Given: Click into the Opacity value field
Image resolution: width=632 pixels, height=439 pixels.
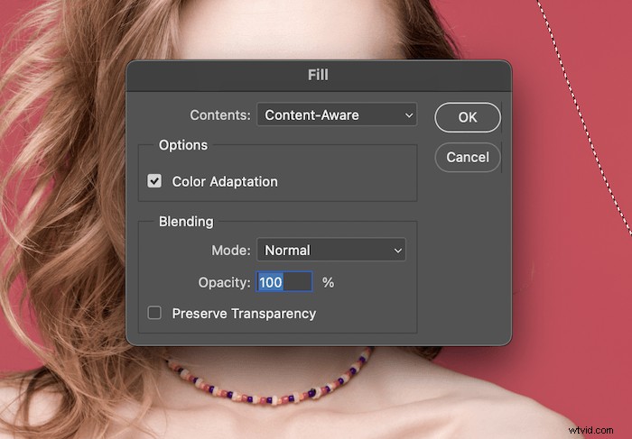Looking at the screenshot, I should coord(284,281).
